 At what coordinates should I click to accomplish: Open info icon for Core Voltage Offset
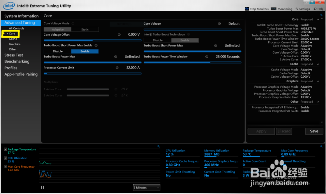click(x=119, y=35)
